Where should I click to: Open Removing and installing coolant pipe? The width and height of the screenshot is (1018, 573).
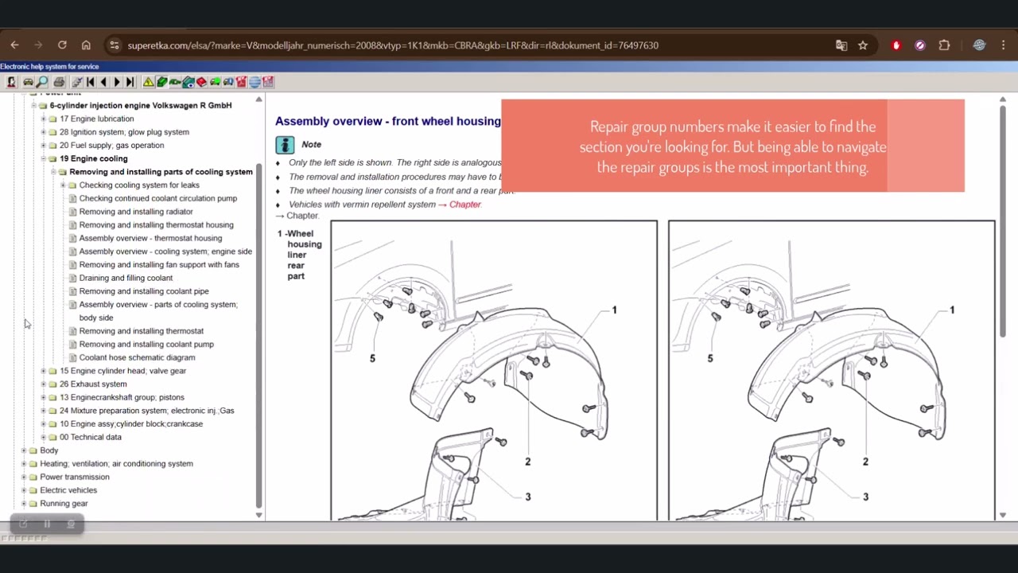(x=144, y=291)
